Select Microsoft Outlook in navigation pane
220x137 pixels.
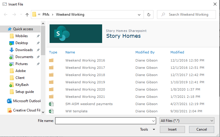click(27, 101)
